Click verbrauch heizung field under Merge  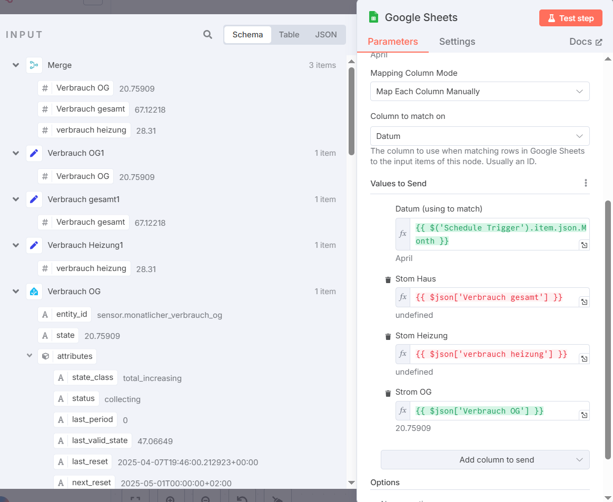coord(84,130)
